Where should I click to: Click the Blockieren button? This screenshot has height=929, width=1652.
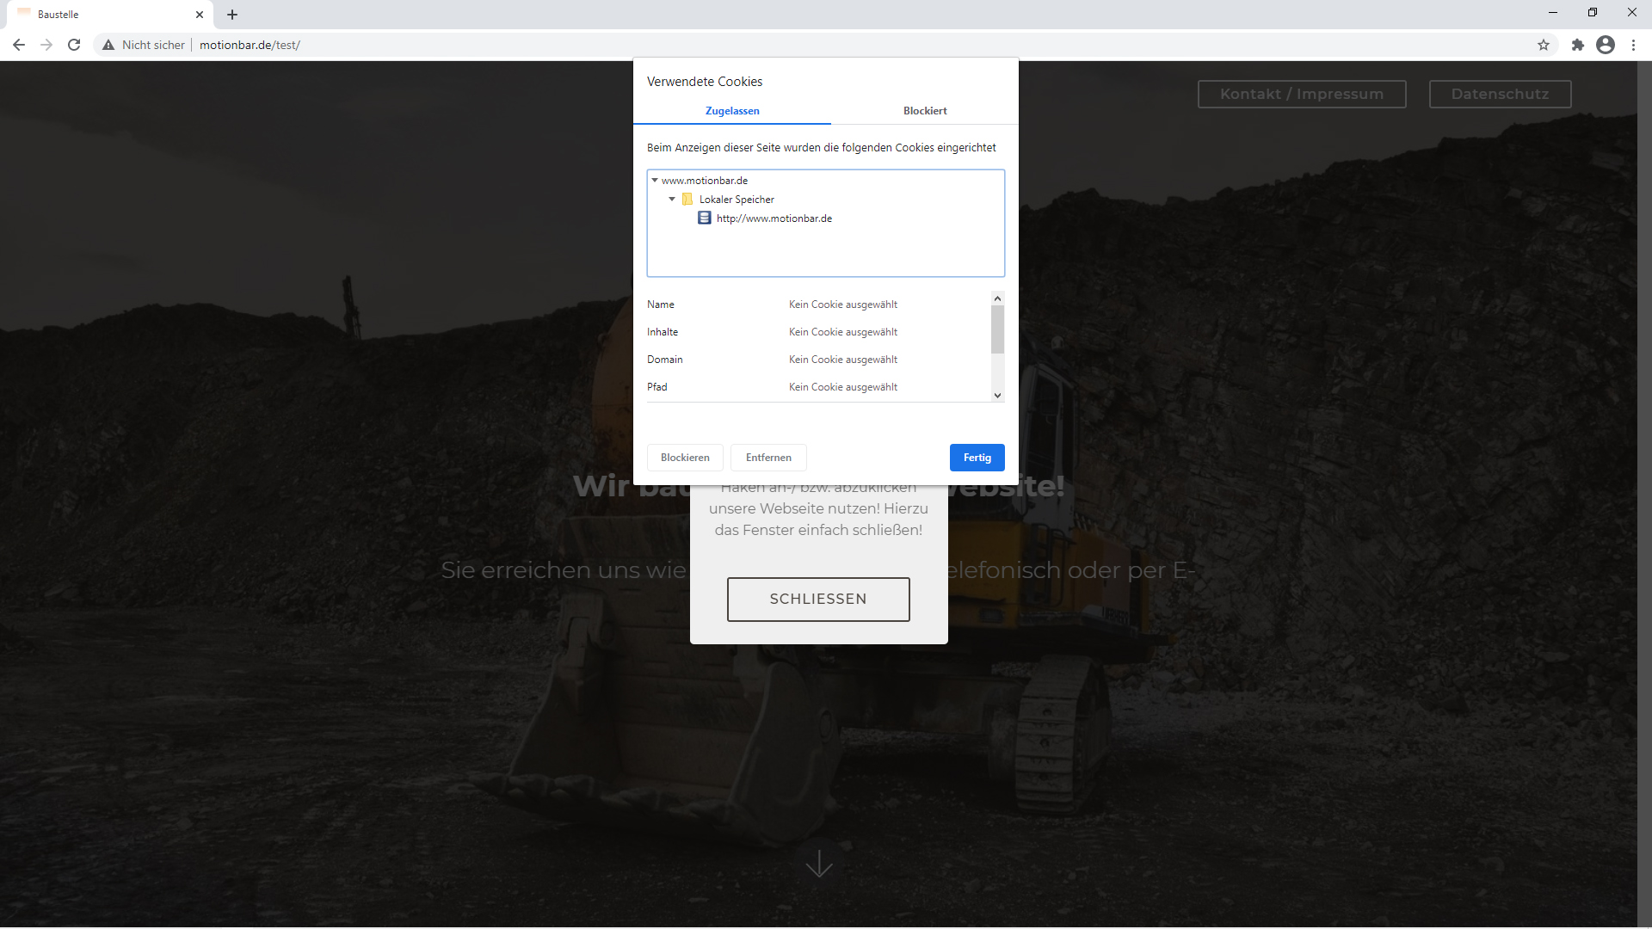(x=685, y=458)
